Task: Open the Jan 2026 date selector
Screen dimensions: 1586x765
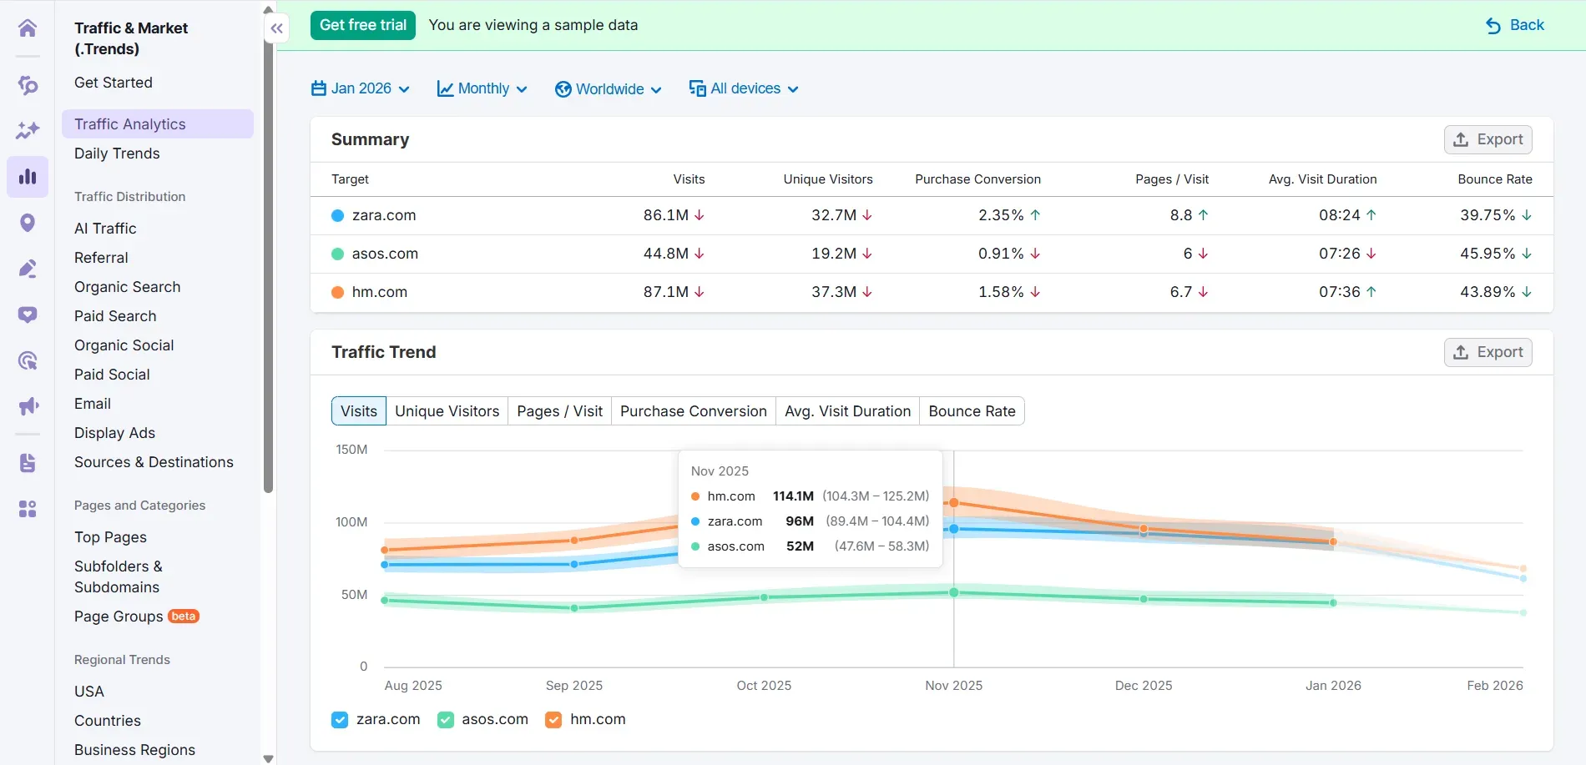Action: (359, 88)
